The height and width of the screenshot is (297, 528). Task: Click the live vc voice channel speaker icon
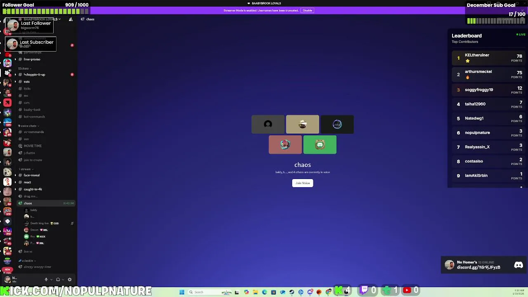pyautogui.click(x=20, y=252)
